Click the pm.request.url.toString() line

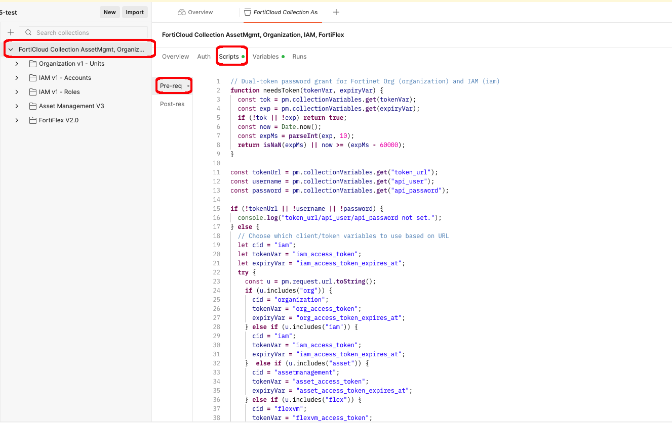310,281
